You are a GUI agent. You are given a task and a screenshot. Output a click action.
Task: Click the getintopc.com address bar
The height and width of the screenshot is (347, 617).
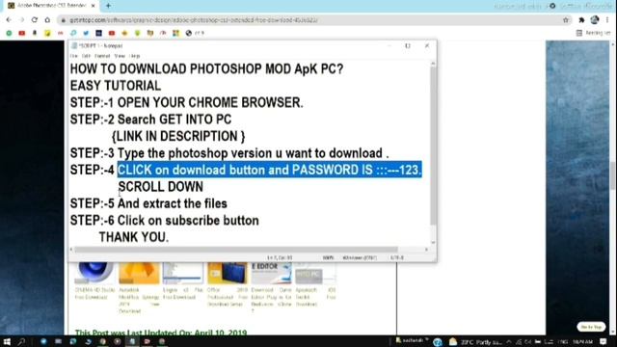tap(315, 20)
